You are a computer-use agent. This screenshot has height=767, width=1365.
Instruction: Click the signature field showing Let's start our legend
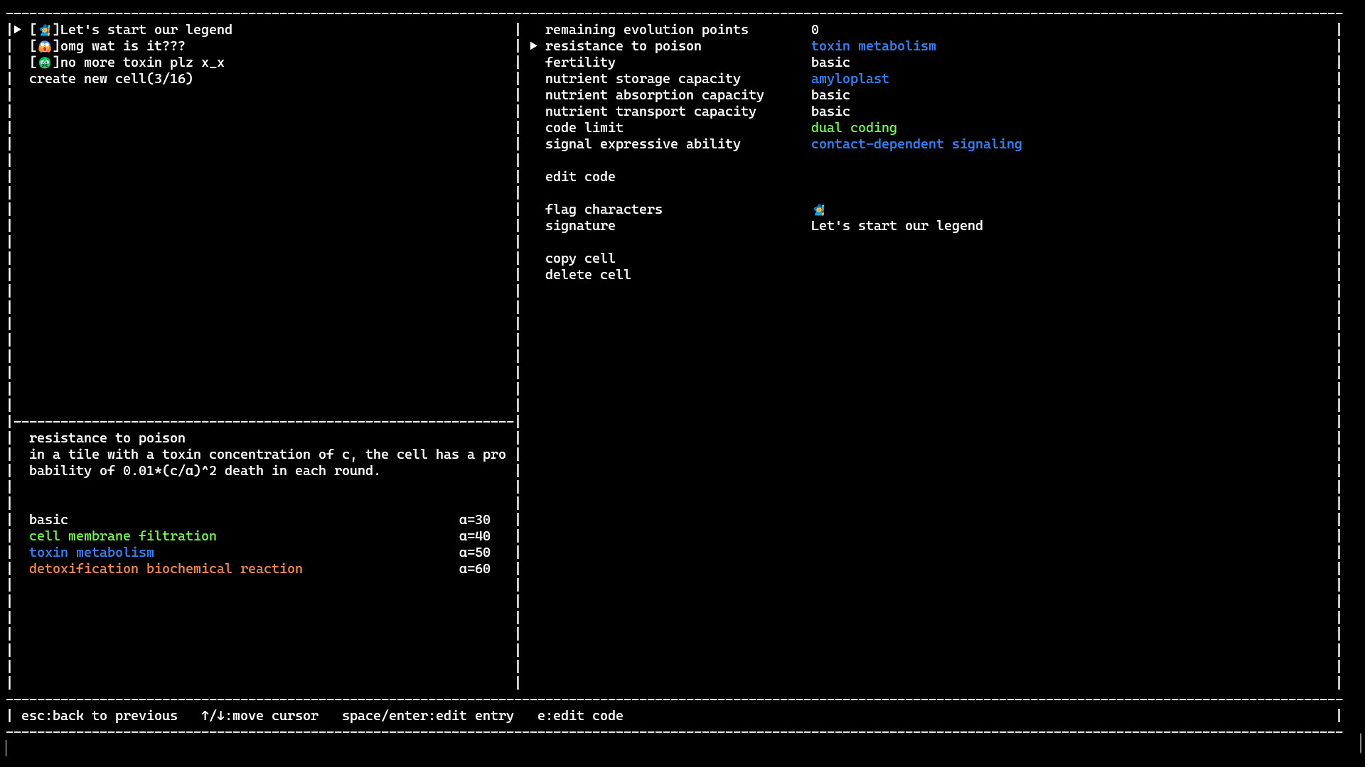[897, 226]
